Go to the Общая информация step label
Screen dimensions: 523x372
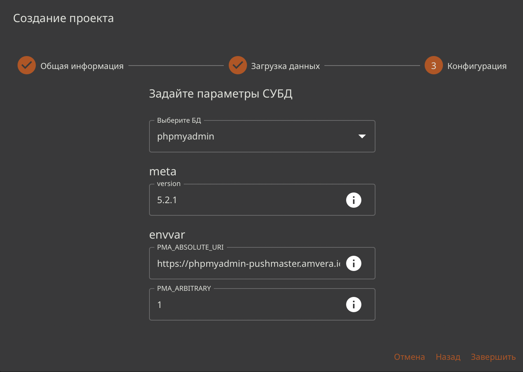(x=82, y=66)
